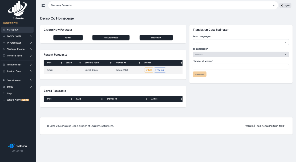296x162 pixels.
Task: Sort Recent Forecasts by Starting Point
Action: point(111,63)
